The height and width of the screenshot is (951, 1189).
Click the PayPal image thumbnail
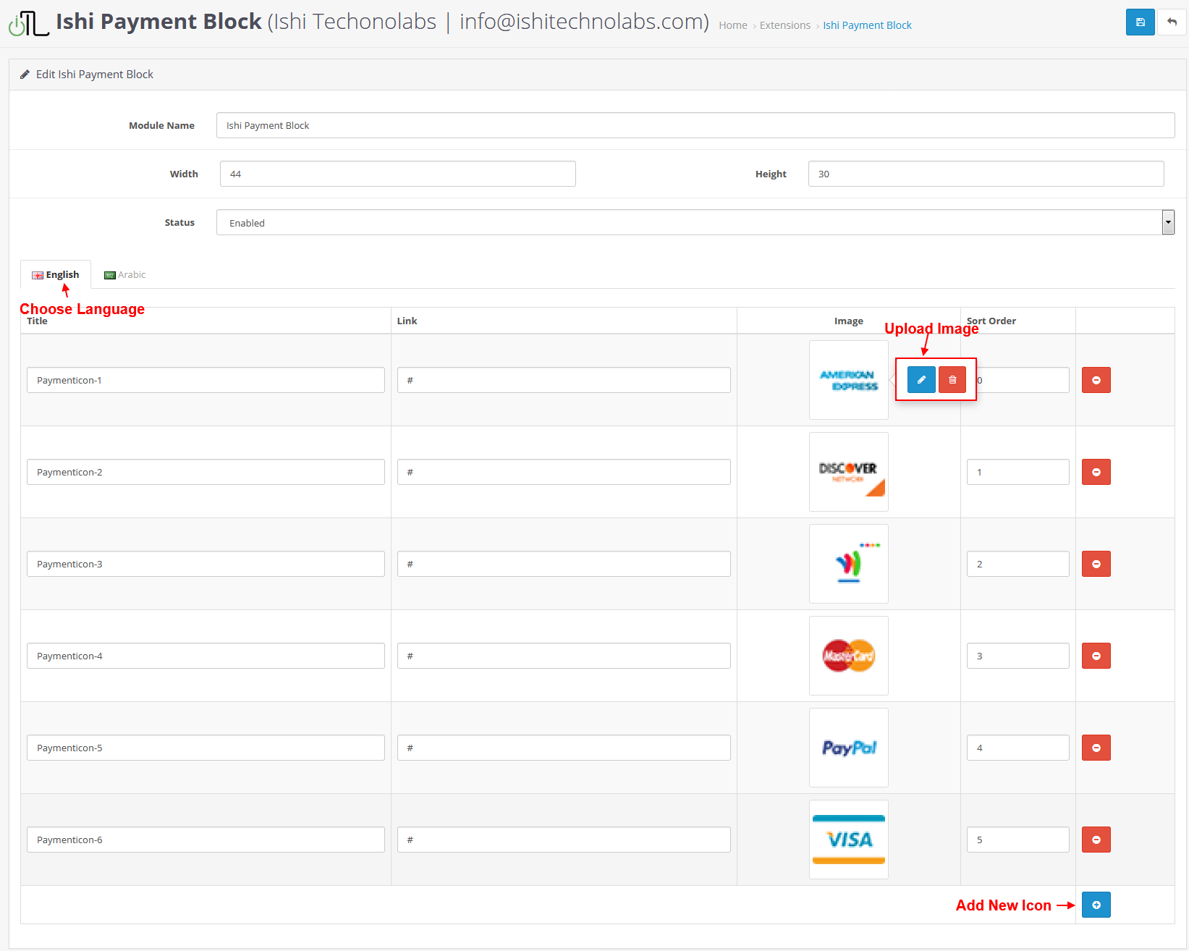pos(848,748)
